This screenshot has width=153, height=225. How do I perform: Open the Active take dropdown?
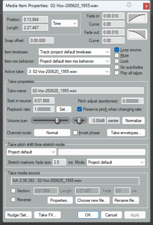pos(69,71)
